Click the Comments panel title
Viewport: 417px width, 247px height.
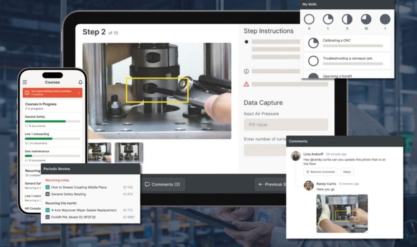[298, 141]
